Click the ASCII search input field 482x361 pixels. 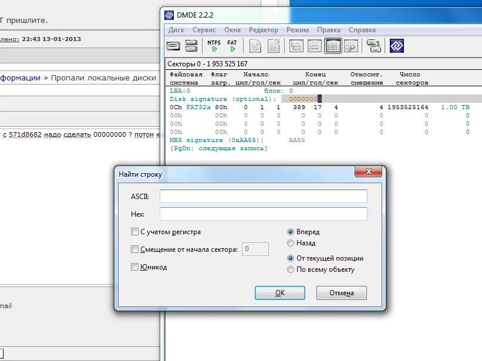tap(264, 196)
